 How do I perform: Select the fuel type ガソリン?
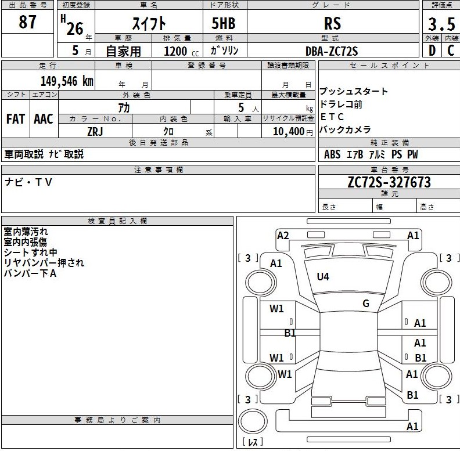(224, 50)
